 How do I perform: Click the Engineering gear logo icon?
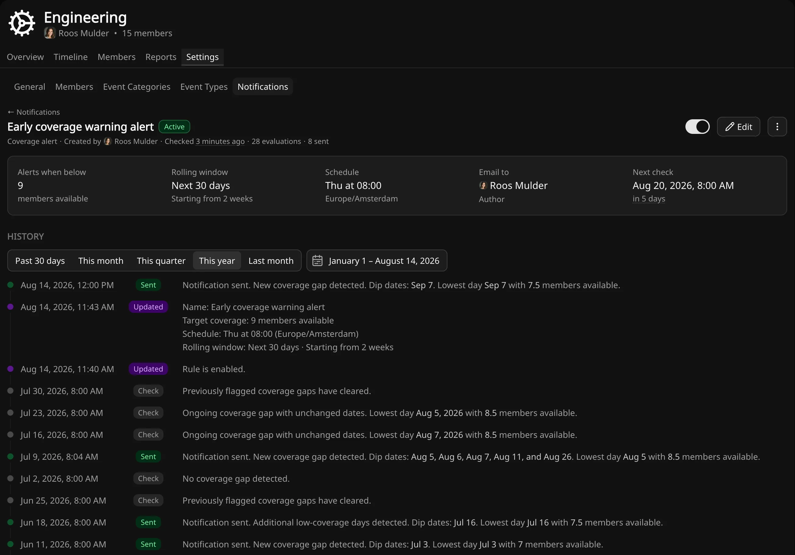(22, 23)
